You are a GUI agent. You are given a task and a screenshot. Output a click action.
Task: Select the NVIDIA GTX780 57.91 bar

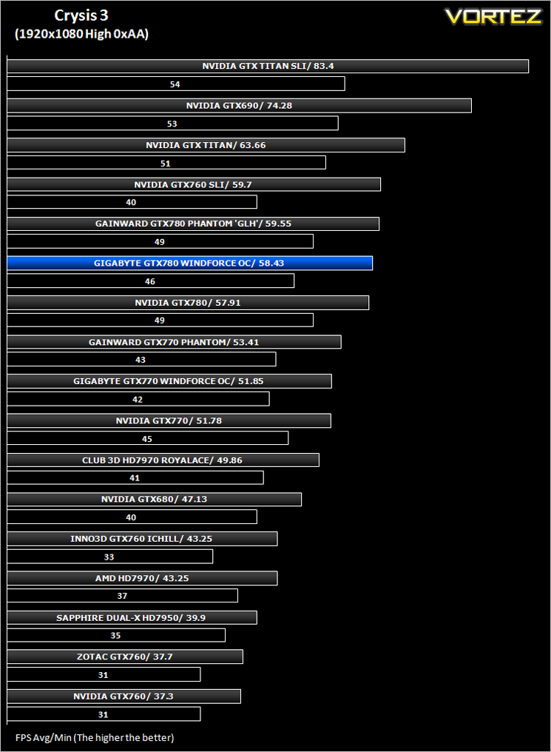[x=188, y=303]
